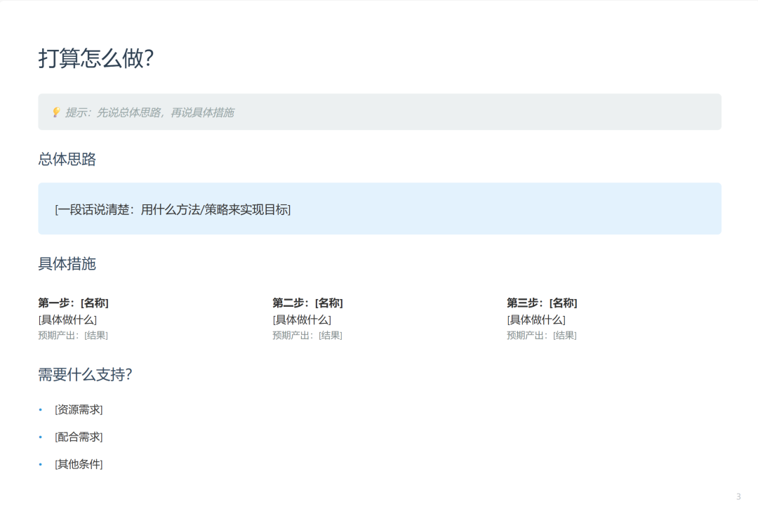Select the heading '总体思路'
758x514 pixels.
(x=67, y=159)
